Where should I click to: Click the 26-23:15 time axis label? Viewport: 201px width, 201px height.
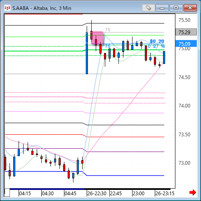[165, 194]
